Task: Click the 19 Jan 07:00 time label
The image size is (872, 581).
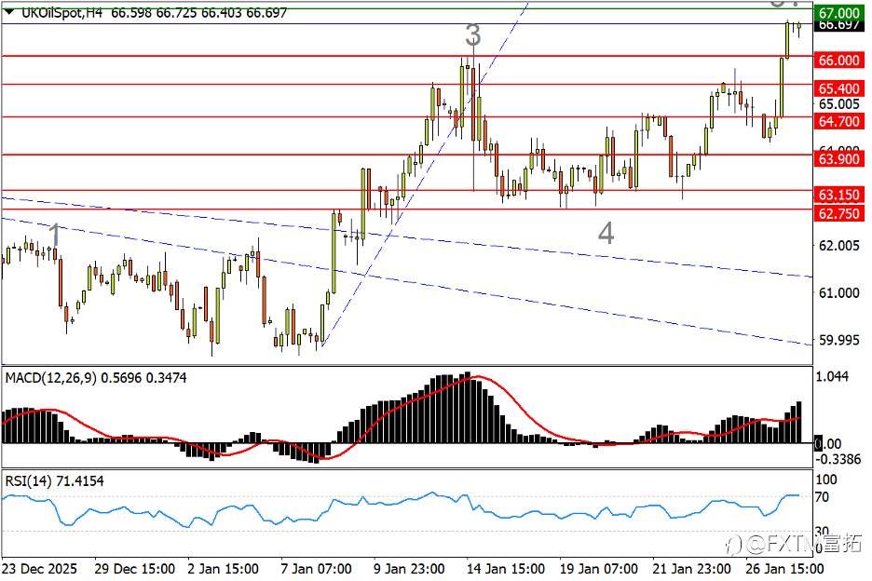Action: point(598,569)
